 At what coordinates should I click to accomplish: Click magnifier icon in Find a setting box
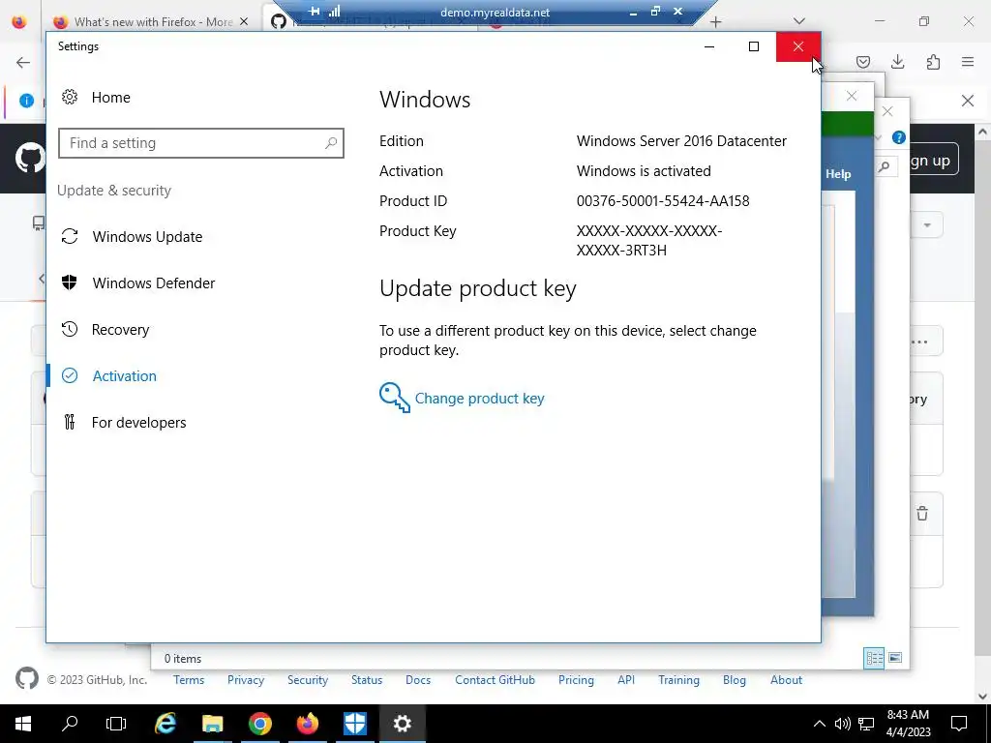click(331, 143)
